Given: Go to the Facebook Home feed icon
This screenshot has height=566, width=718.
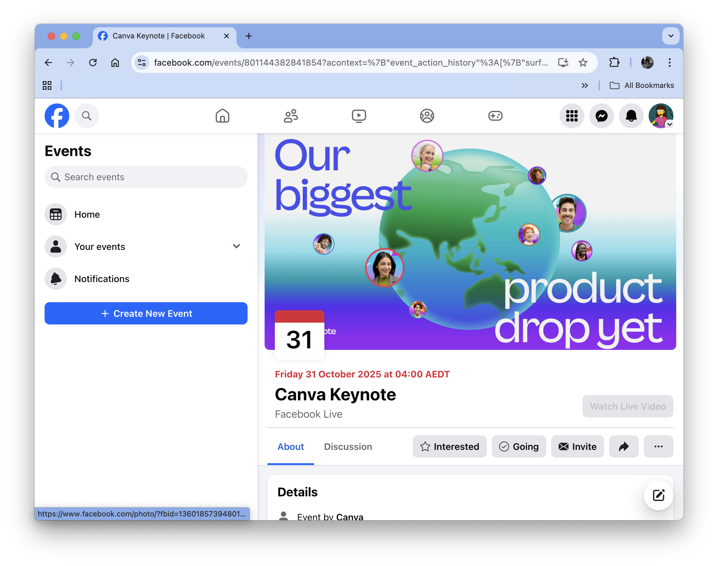Looking at the screenshot, I should 222,116.
